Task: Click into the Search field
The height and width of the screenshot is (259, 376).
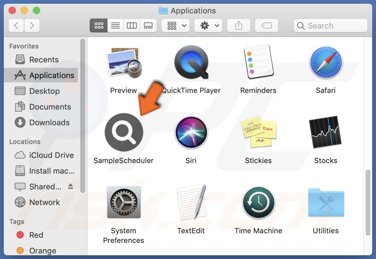Action: click(x=330, y=26)
